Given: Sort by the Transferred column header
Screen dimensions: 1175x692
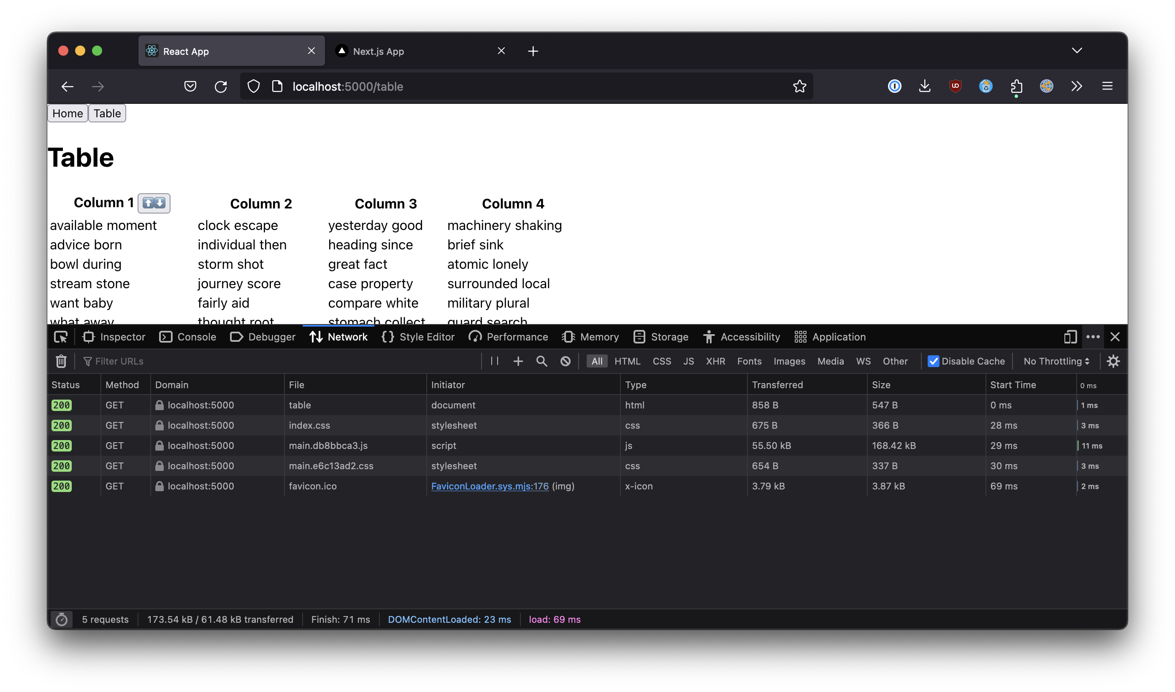Looking at the screenshot, I should [807, 385].
